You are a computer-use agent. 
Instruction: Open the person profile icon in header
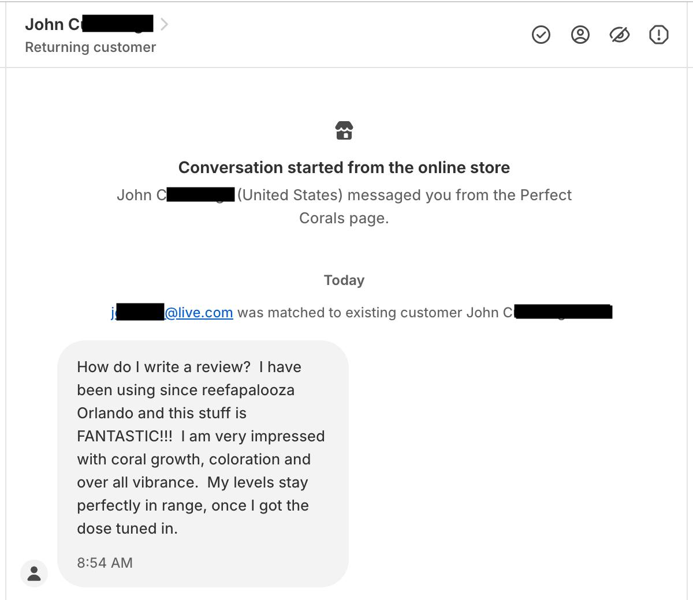pyautogui.click(x=580, y=35)
